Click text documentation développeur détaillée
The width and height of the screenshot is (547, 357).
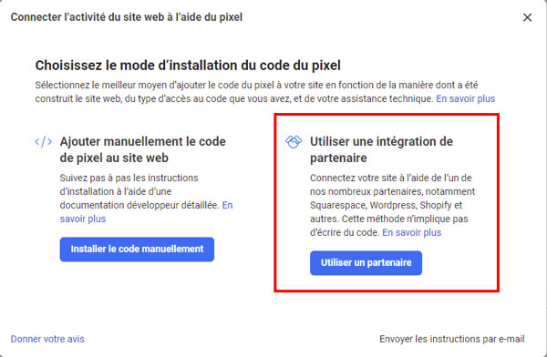click(x=139, y=205)
